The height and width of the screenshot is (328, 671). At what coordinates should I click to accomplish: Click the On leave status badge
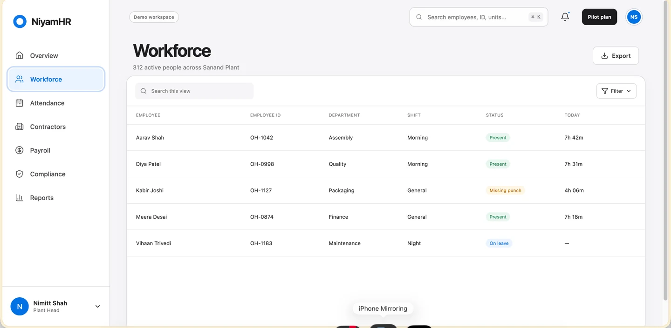tap(499, 243)
